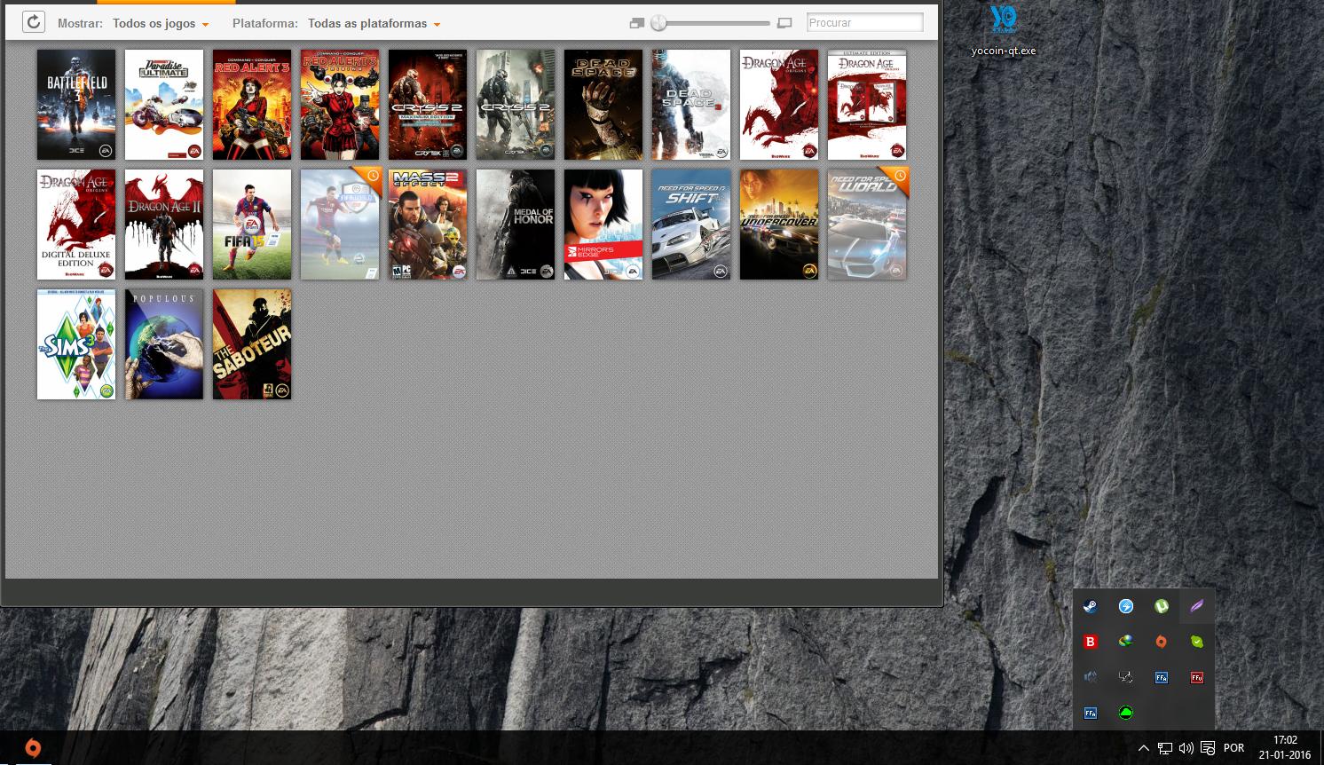
Task: Select the Mass Effect 2 cover
Action: (428, 225)
